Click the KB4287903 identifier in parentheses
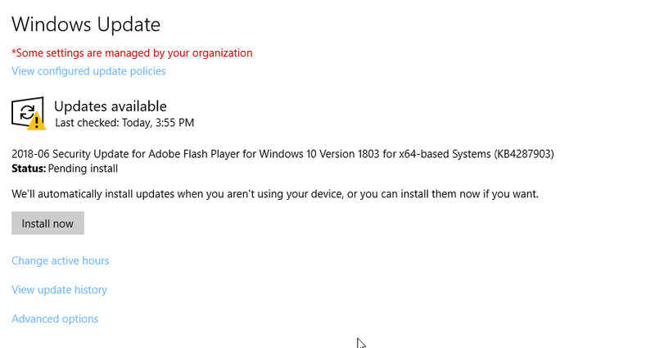The image size is (655, 348). [x=524, y=154]
